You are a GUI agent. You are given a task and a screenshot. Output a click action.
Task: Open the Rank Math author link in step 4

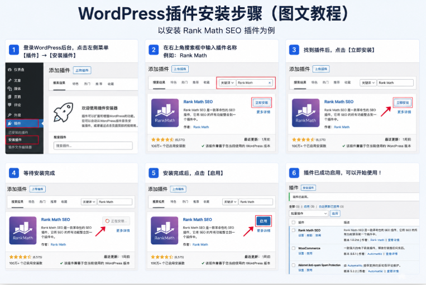pyautogui.click(x=59, y=244)
